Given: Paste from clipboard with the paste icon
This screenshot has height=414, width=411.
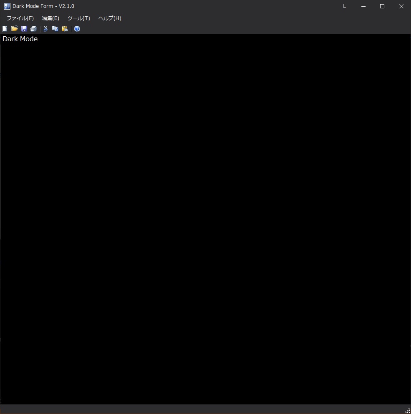Looking at the screenshot, I should [x=65, y=28].
